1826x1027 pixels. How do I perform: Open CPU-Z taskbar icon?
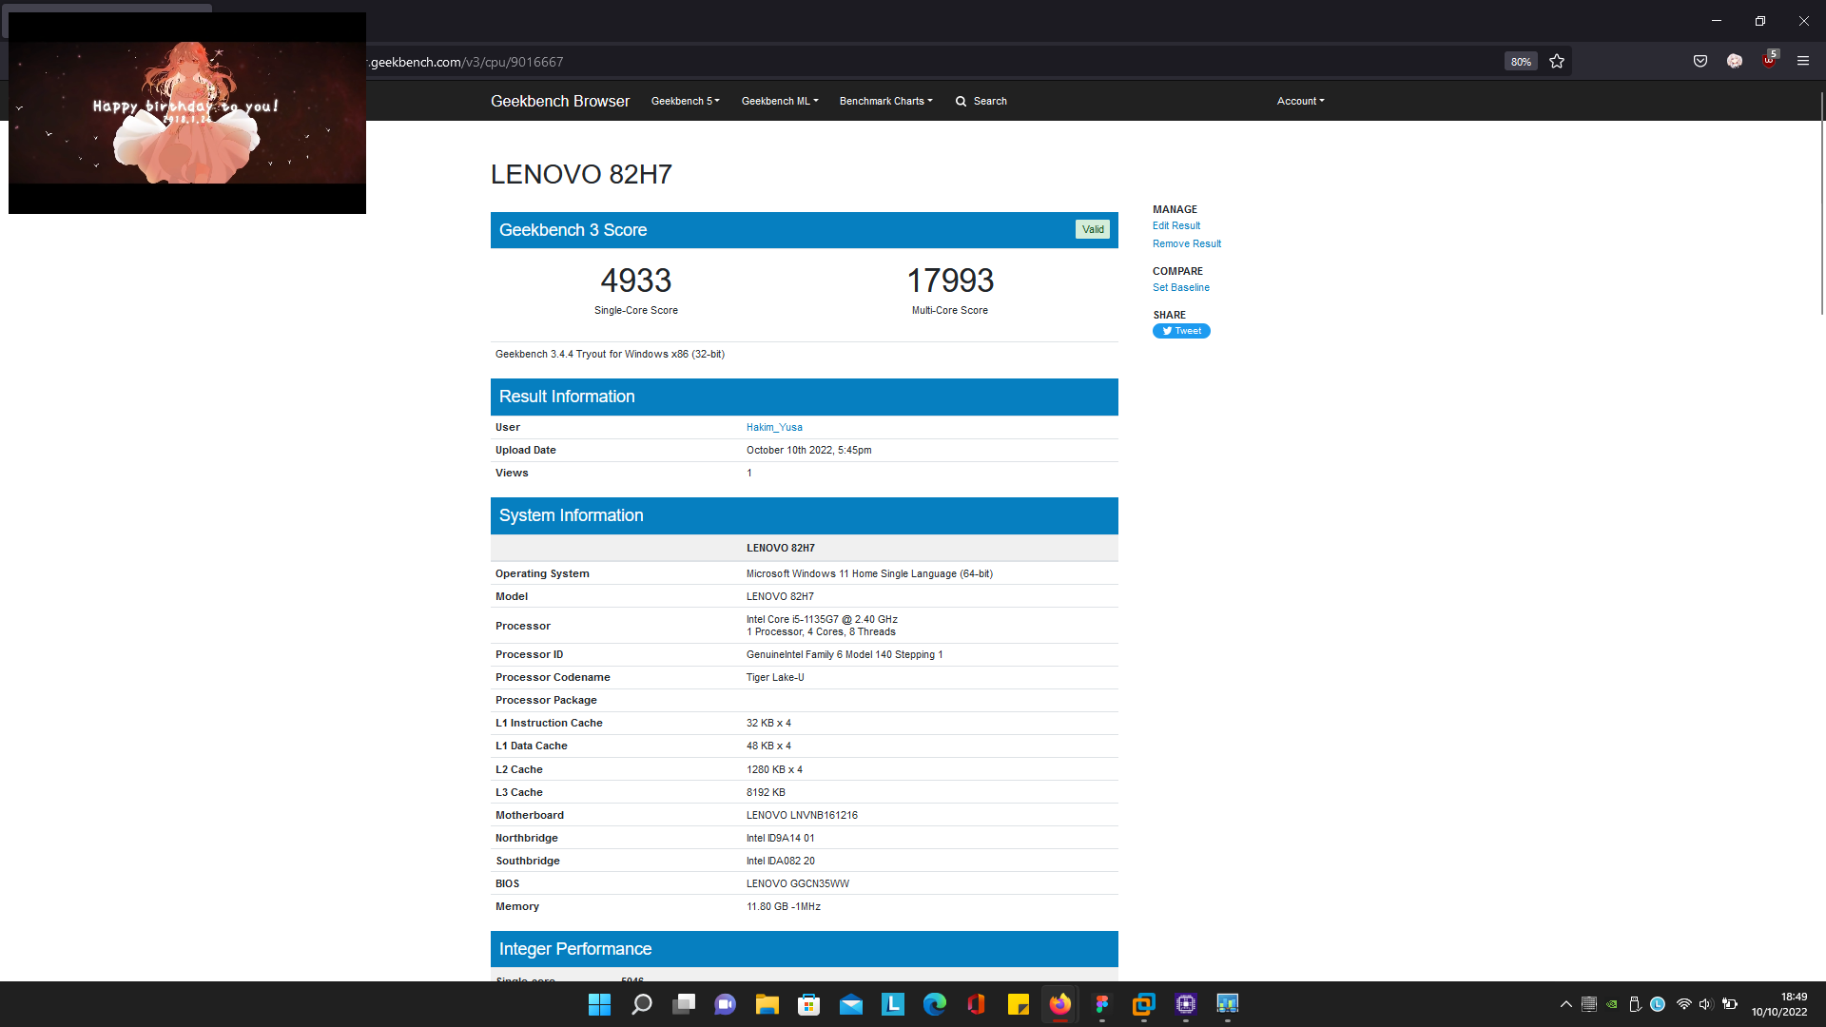click(x=1186, y=1004)
